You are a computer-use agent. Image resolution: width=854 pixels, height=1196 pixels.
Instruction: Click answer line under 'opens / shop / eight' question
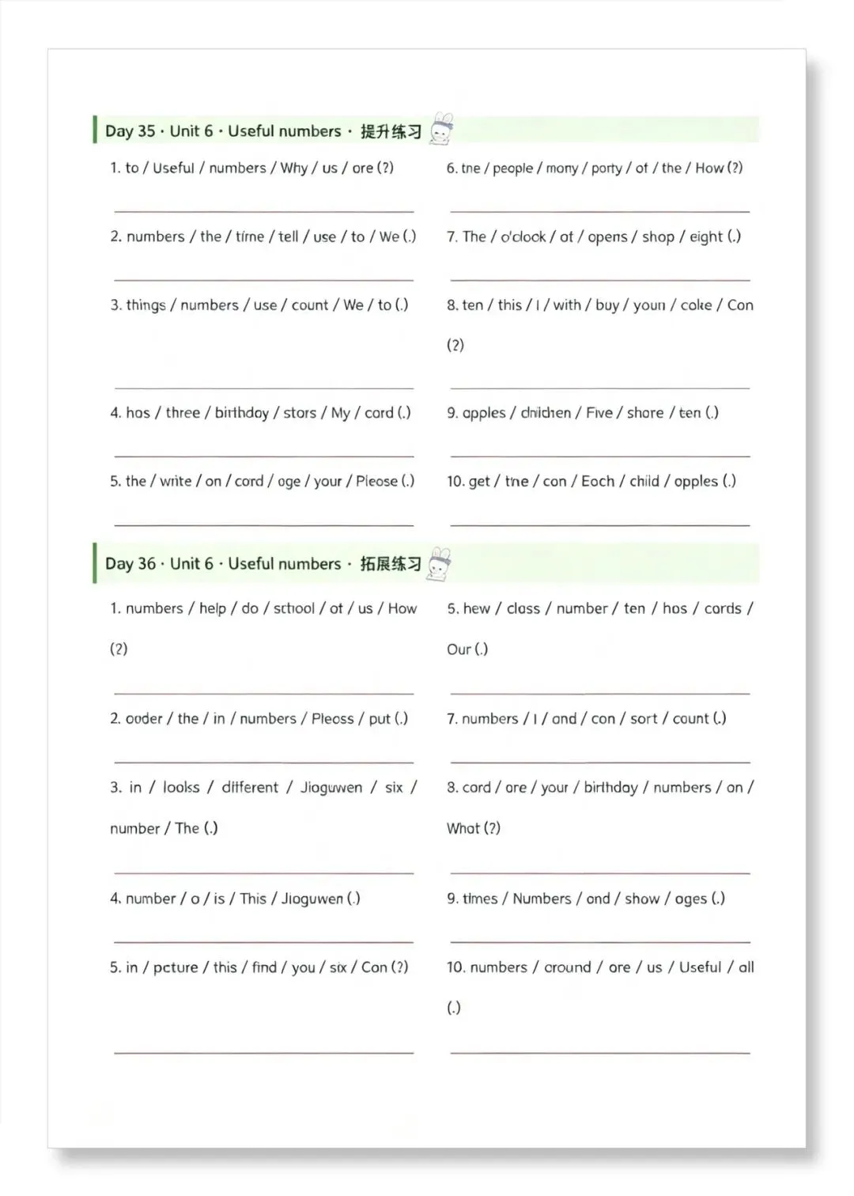(x=600, y=280)
